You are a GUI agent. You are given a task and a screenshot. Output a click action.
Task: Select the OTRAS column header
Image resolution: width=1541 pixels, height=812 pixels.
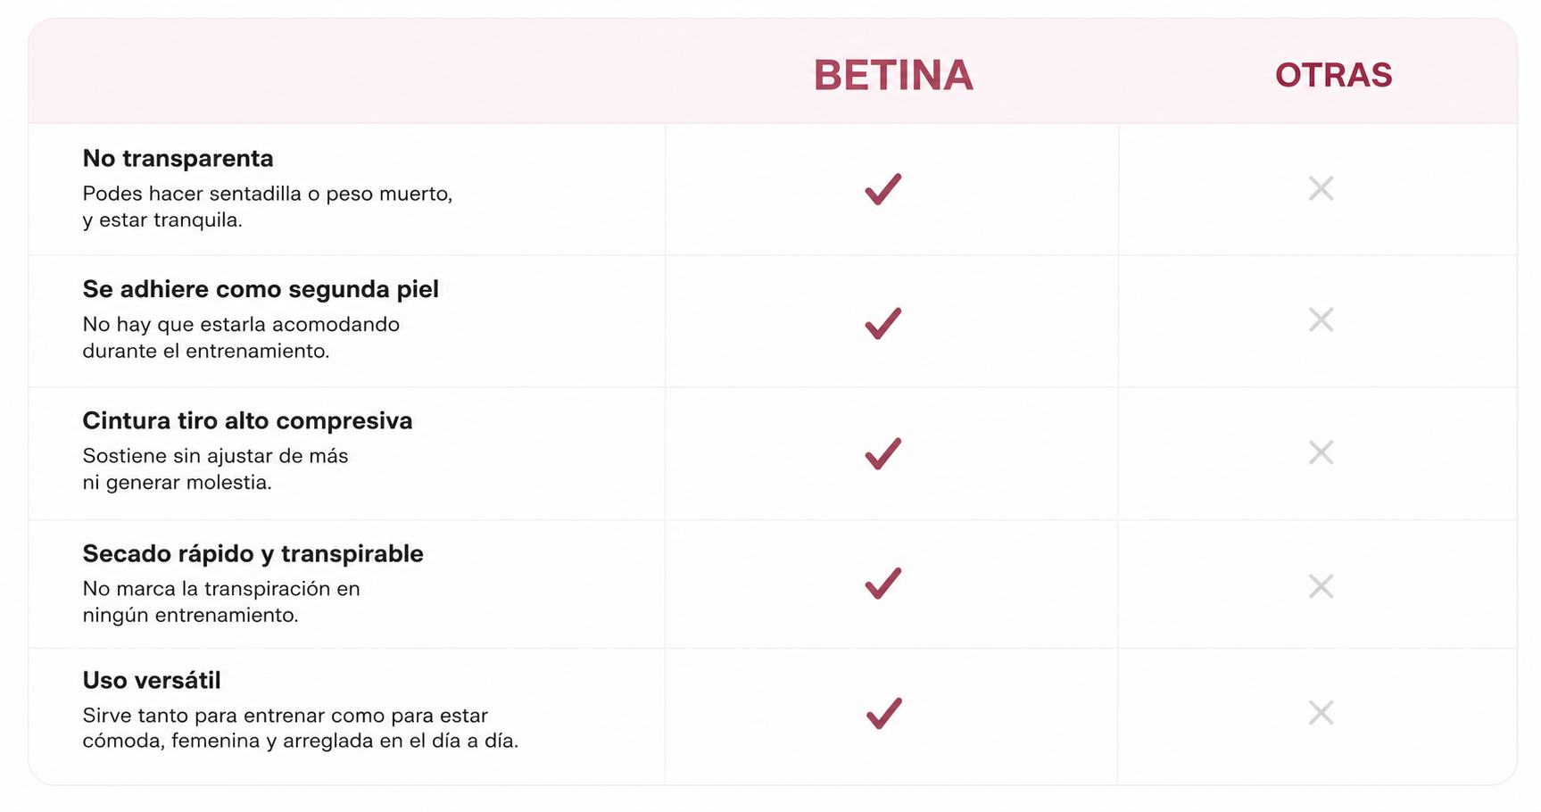point(1334,75)
